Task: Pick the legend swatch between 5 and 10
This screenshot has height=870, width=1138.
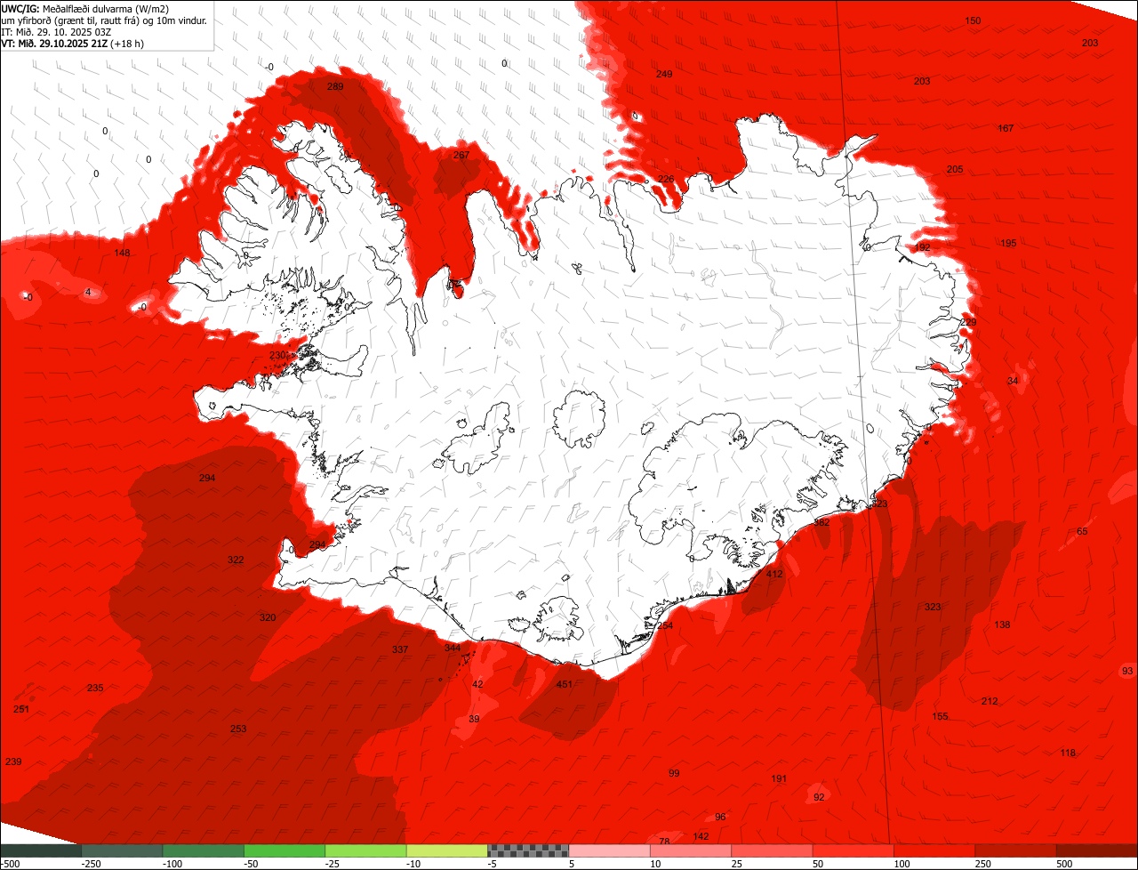Action: 609,850
